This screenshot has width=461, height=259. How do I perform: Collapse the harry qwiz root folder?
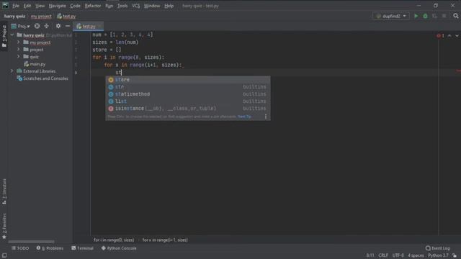click(x=12, y=35)
